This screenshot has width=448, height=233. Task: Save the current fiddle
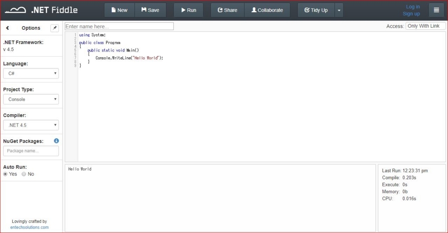(150, 10)
